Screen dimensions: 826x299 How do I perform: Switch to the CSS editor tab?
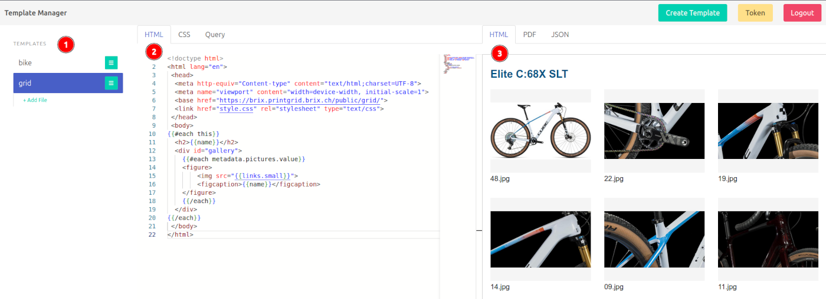point(184,34)
